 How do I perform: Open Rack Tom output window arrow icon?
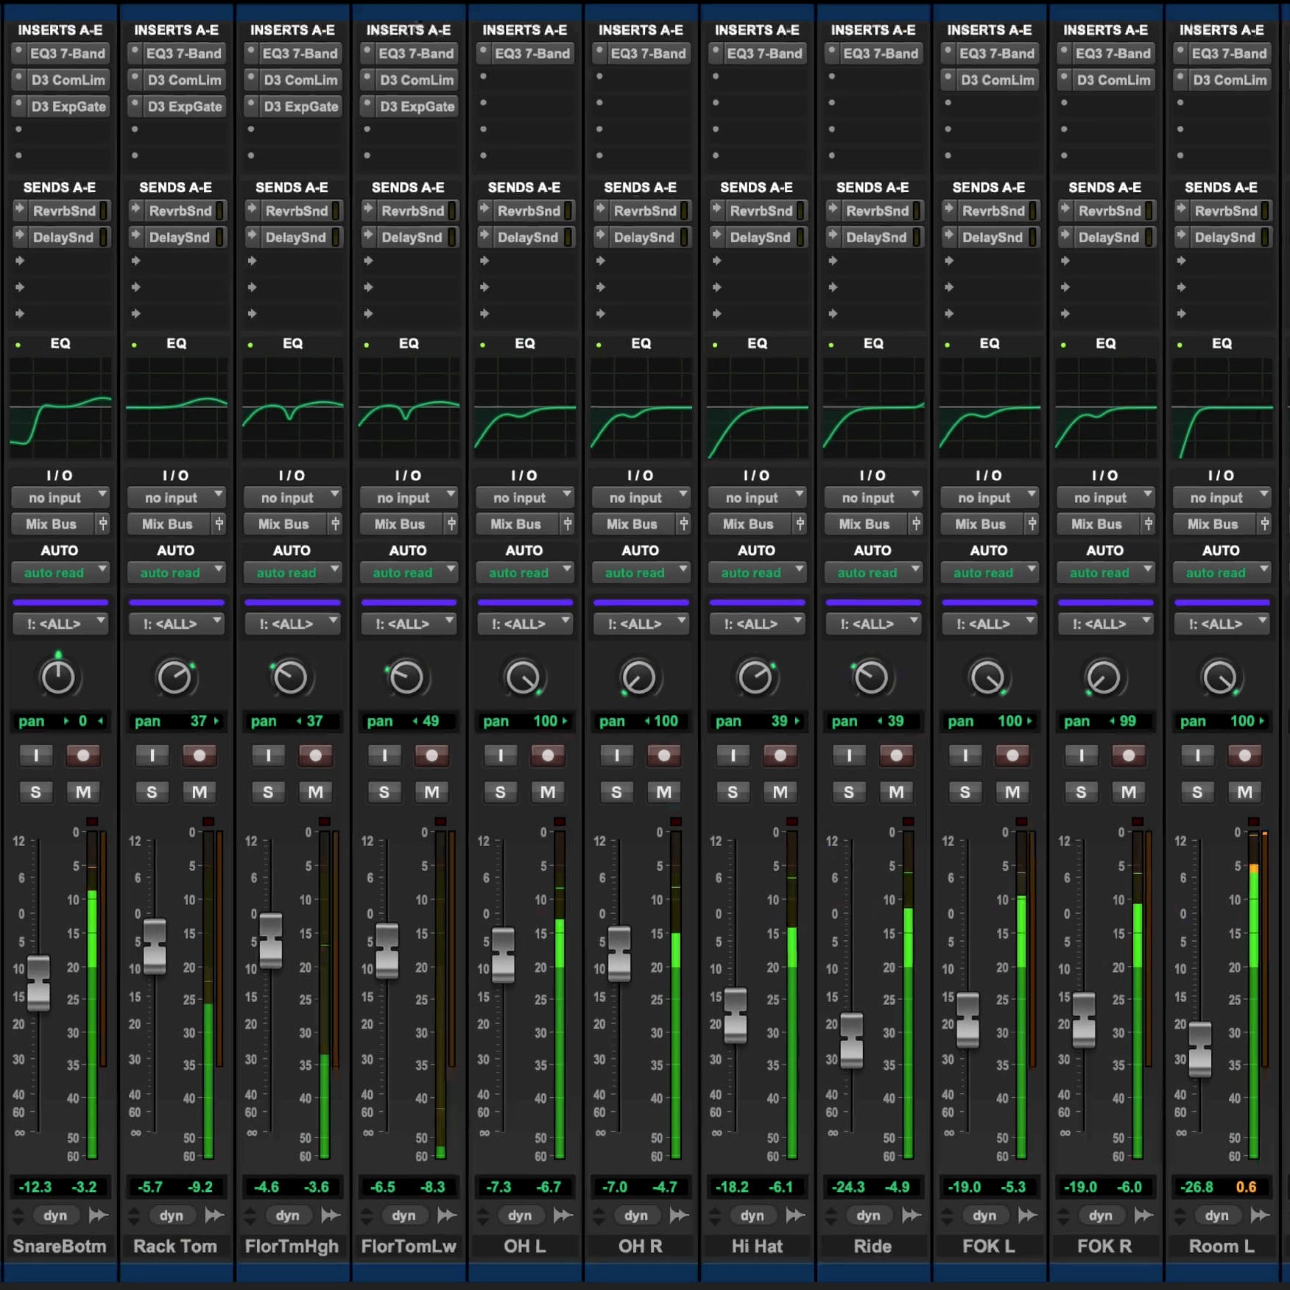point(214,1216)
